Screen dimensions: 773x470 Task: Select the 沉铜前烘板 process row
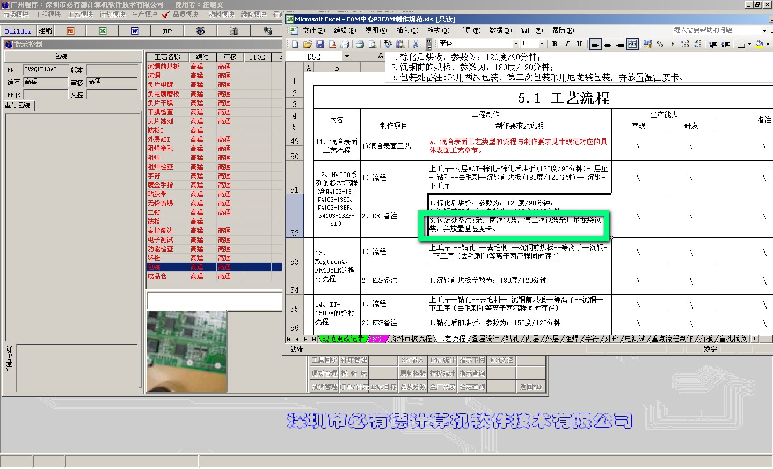(x=215, y=67)
